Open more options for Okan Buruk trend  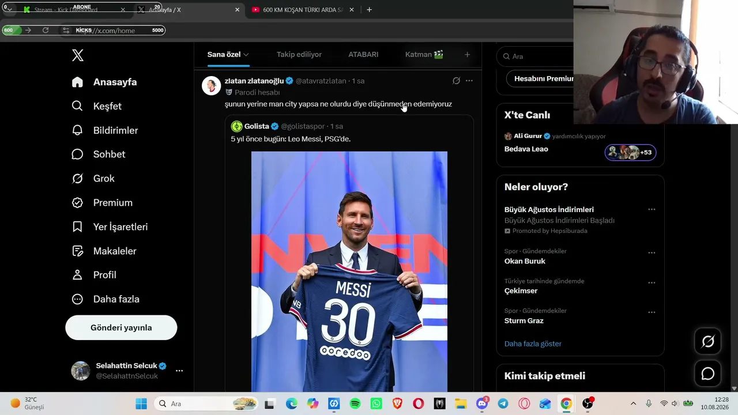pyautogui.click(x=652, y=252)
